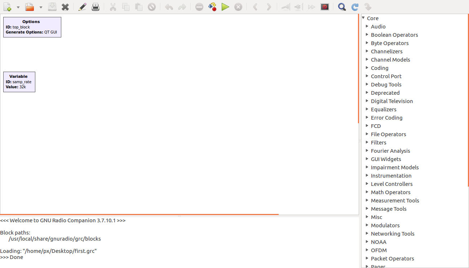Select the Packet Operators tree row

414,259
